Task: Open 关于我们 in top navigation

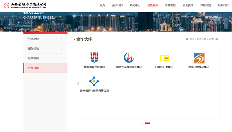Action: coord(117,5)
